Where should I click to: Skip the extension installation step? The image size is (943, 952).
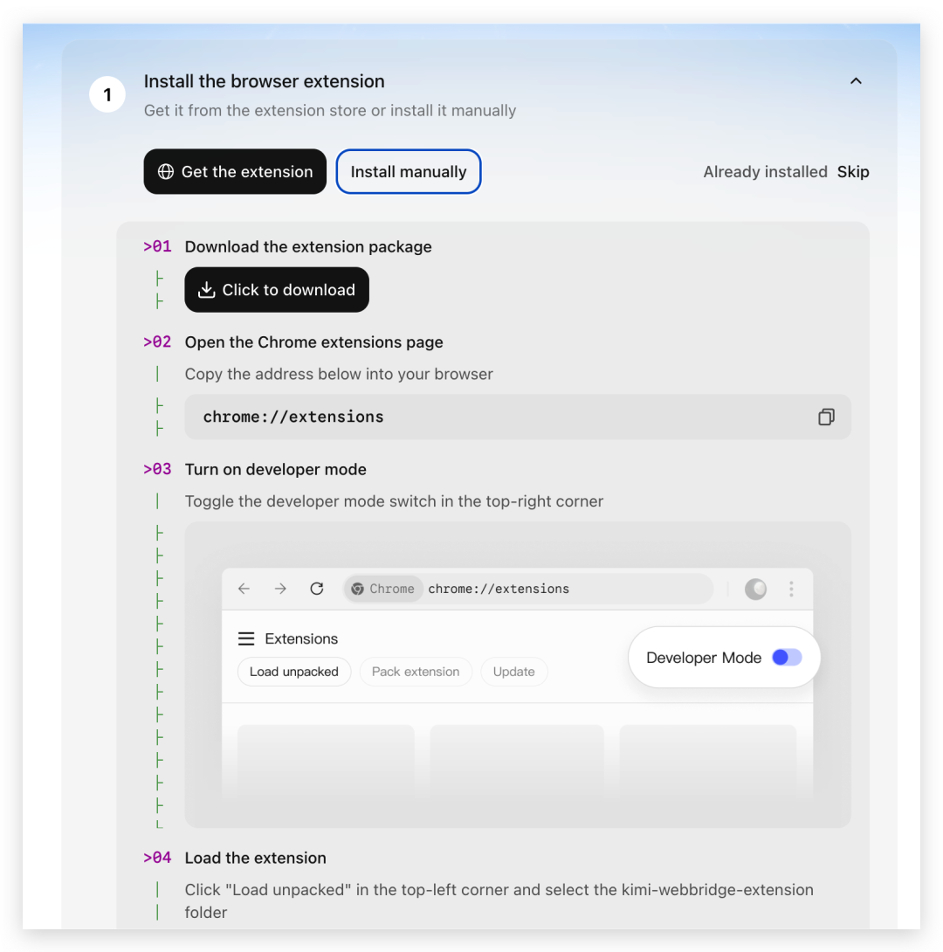[x=852, y=172]
